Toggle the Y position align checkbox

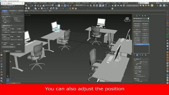pos(10,29)
